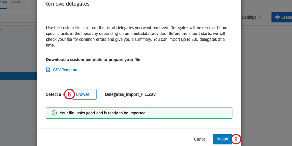Click the Select a File label

pos(55,94)
